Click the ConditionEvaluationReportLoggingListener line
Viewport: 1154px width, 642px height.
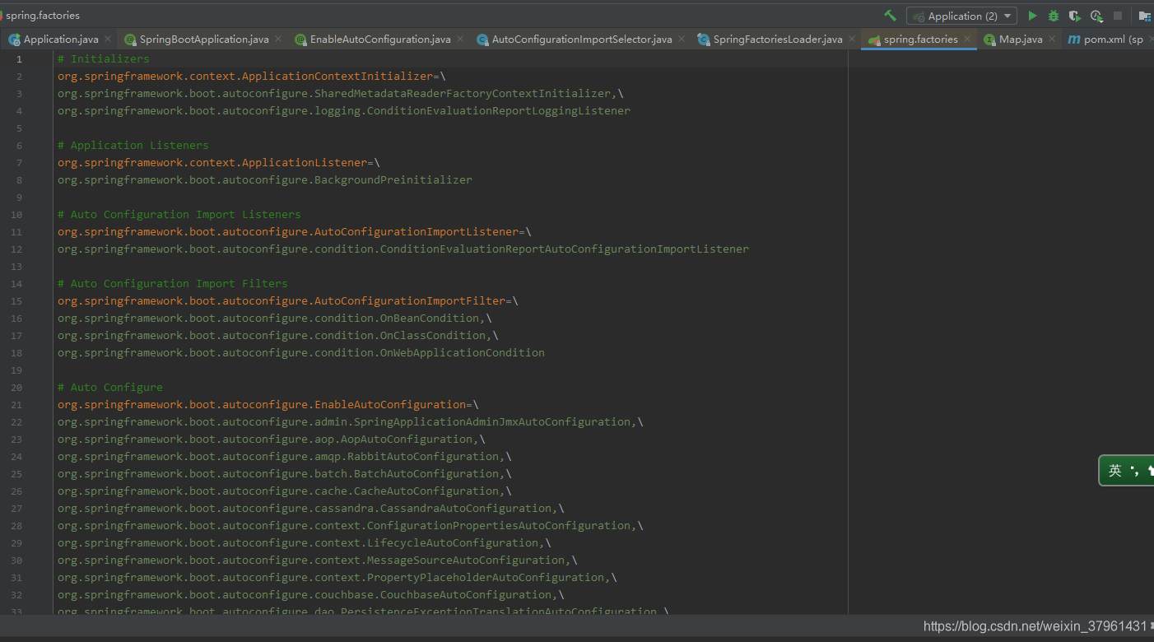point(344,110)
